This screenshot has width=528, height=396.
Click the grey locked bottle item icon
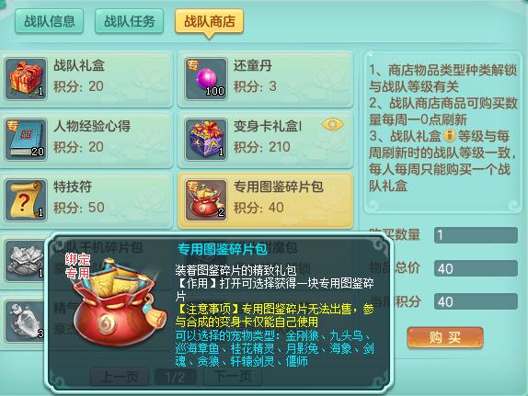24,321
